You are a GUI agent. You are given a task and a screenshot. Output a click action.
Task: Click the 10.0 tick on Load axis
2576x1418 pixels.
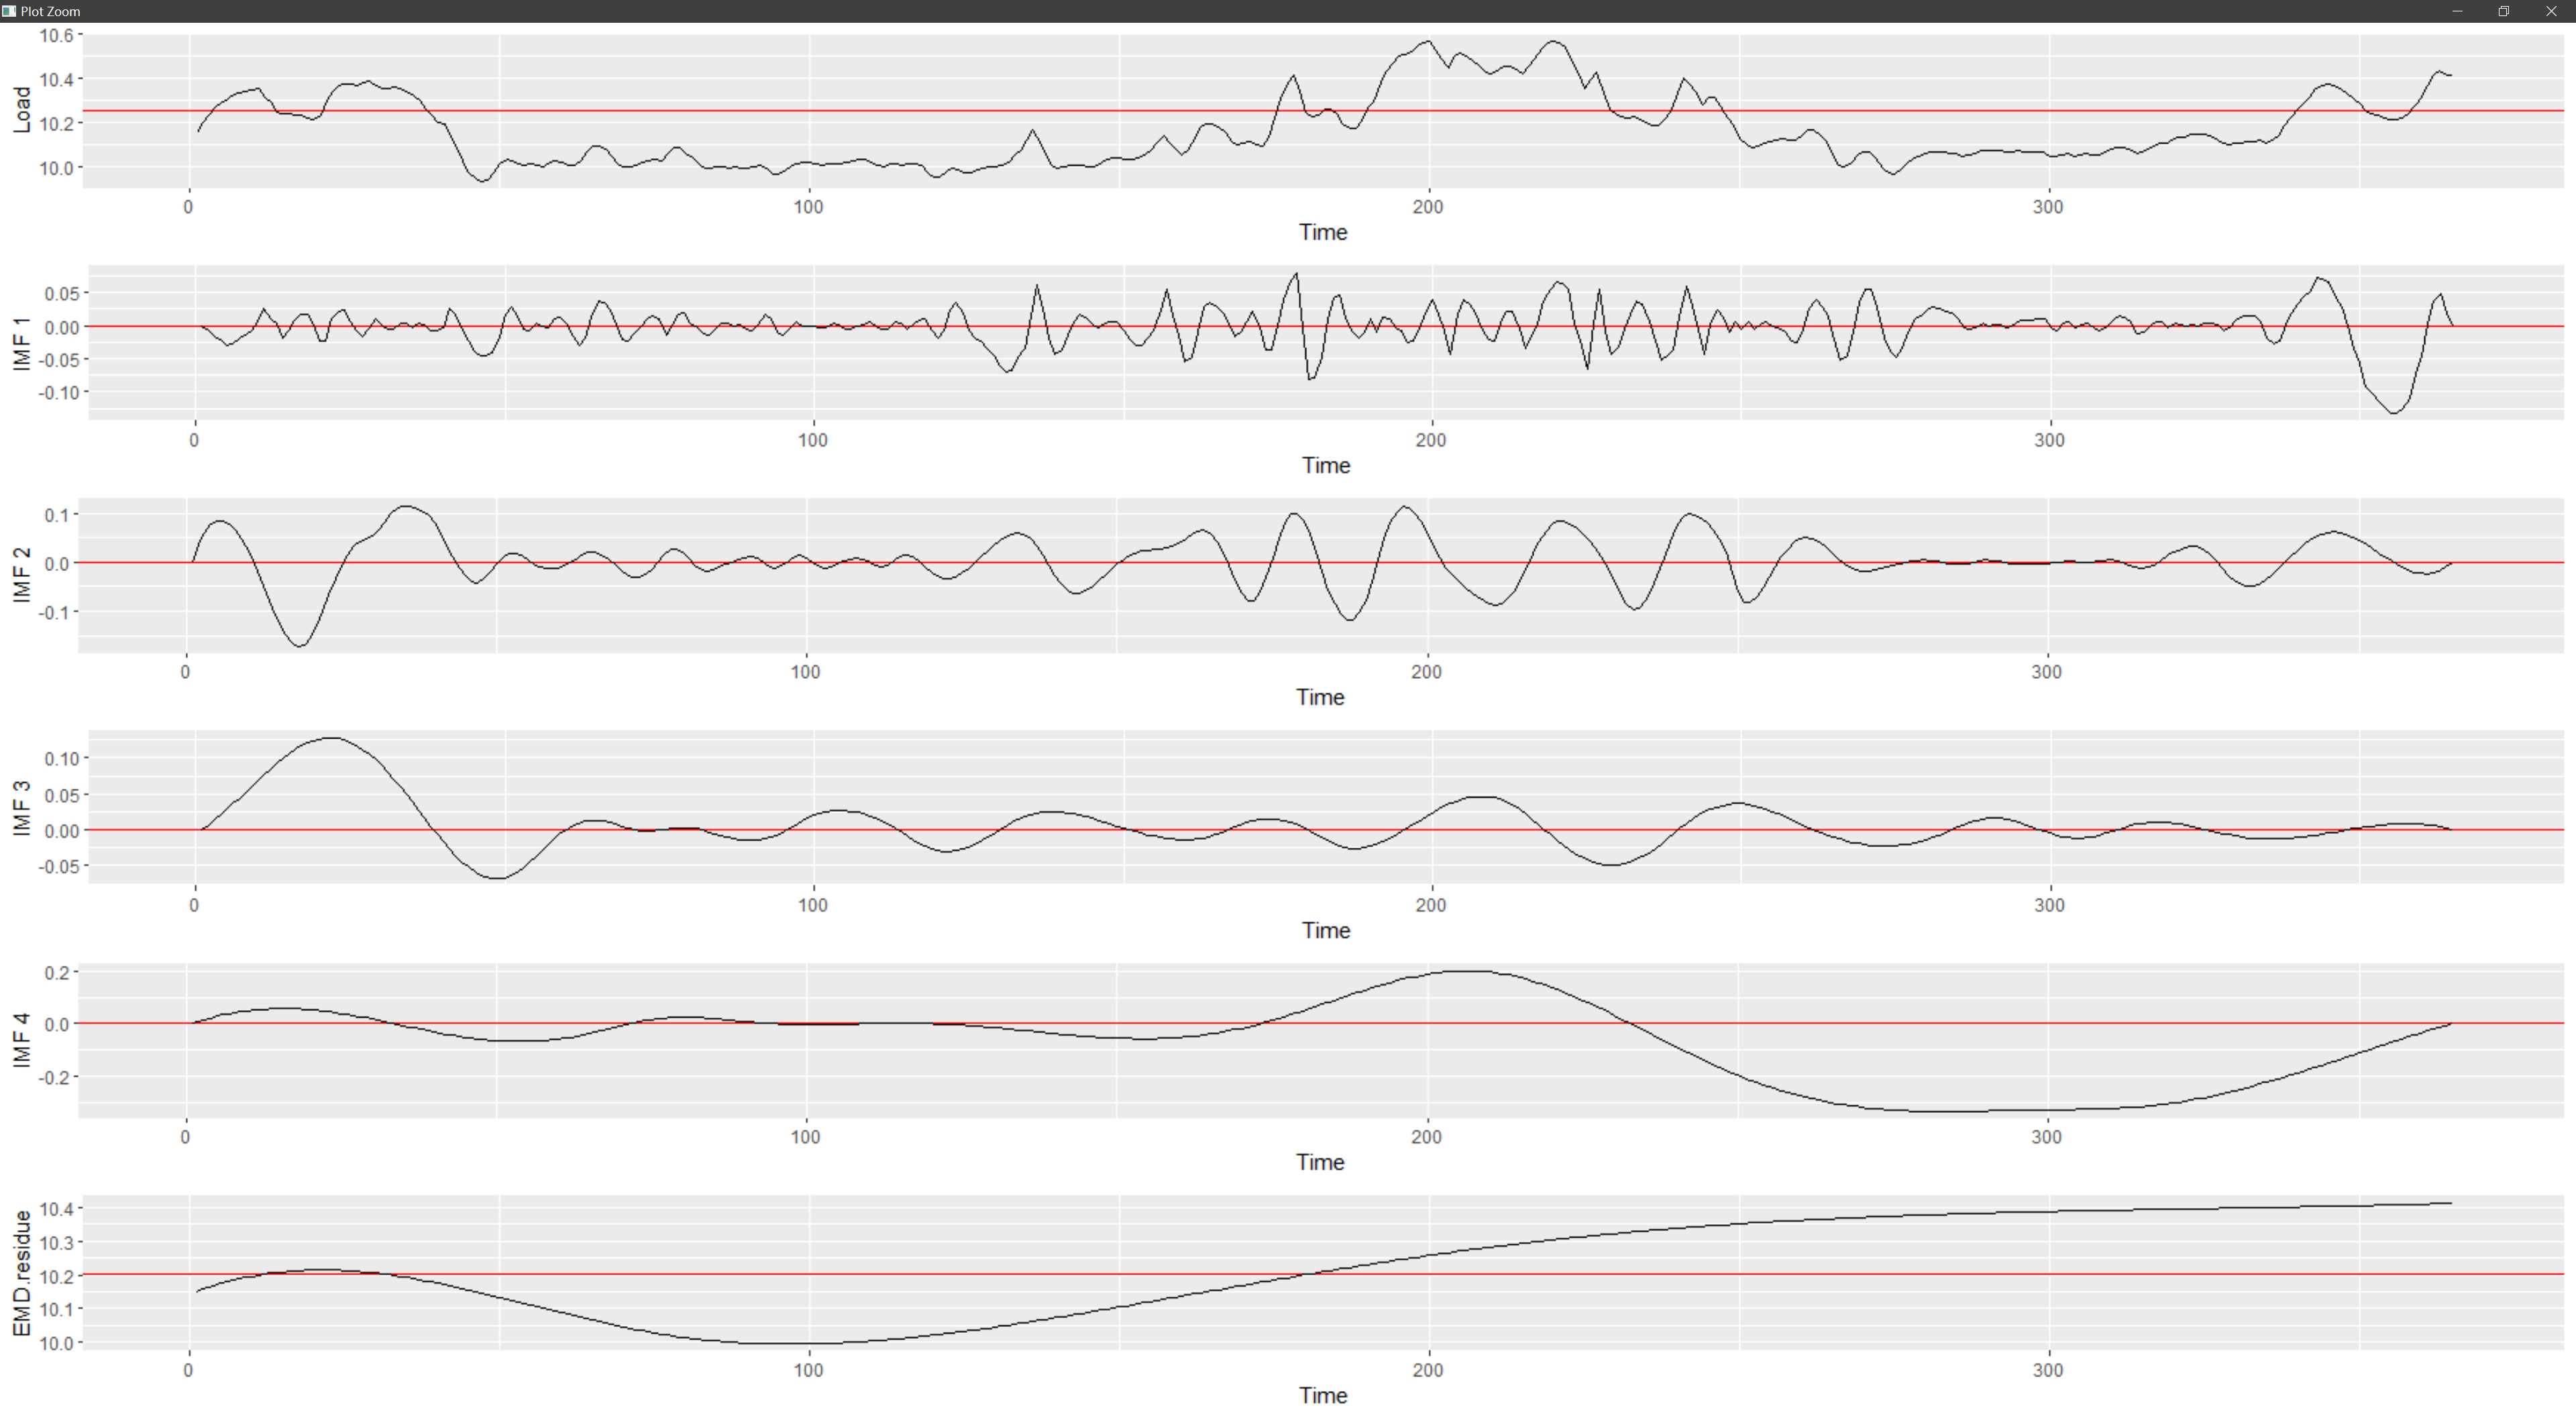pos(56,168)
